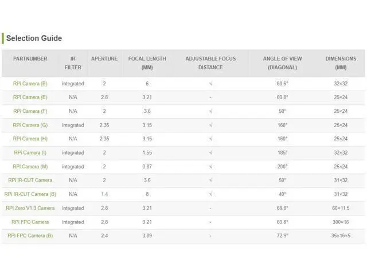367x275 pixels.
Task: Click the DIMENSIONS (MM) column header
Action: [341, 63]
